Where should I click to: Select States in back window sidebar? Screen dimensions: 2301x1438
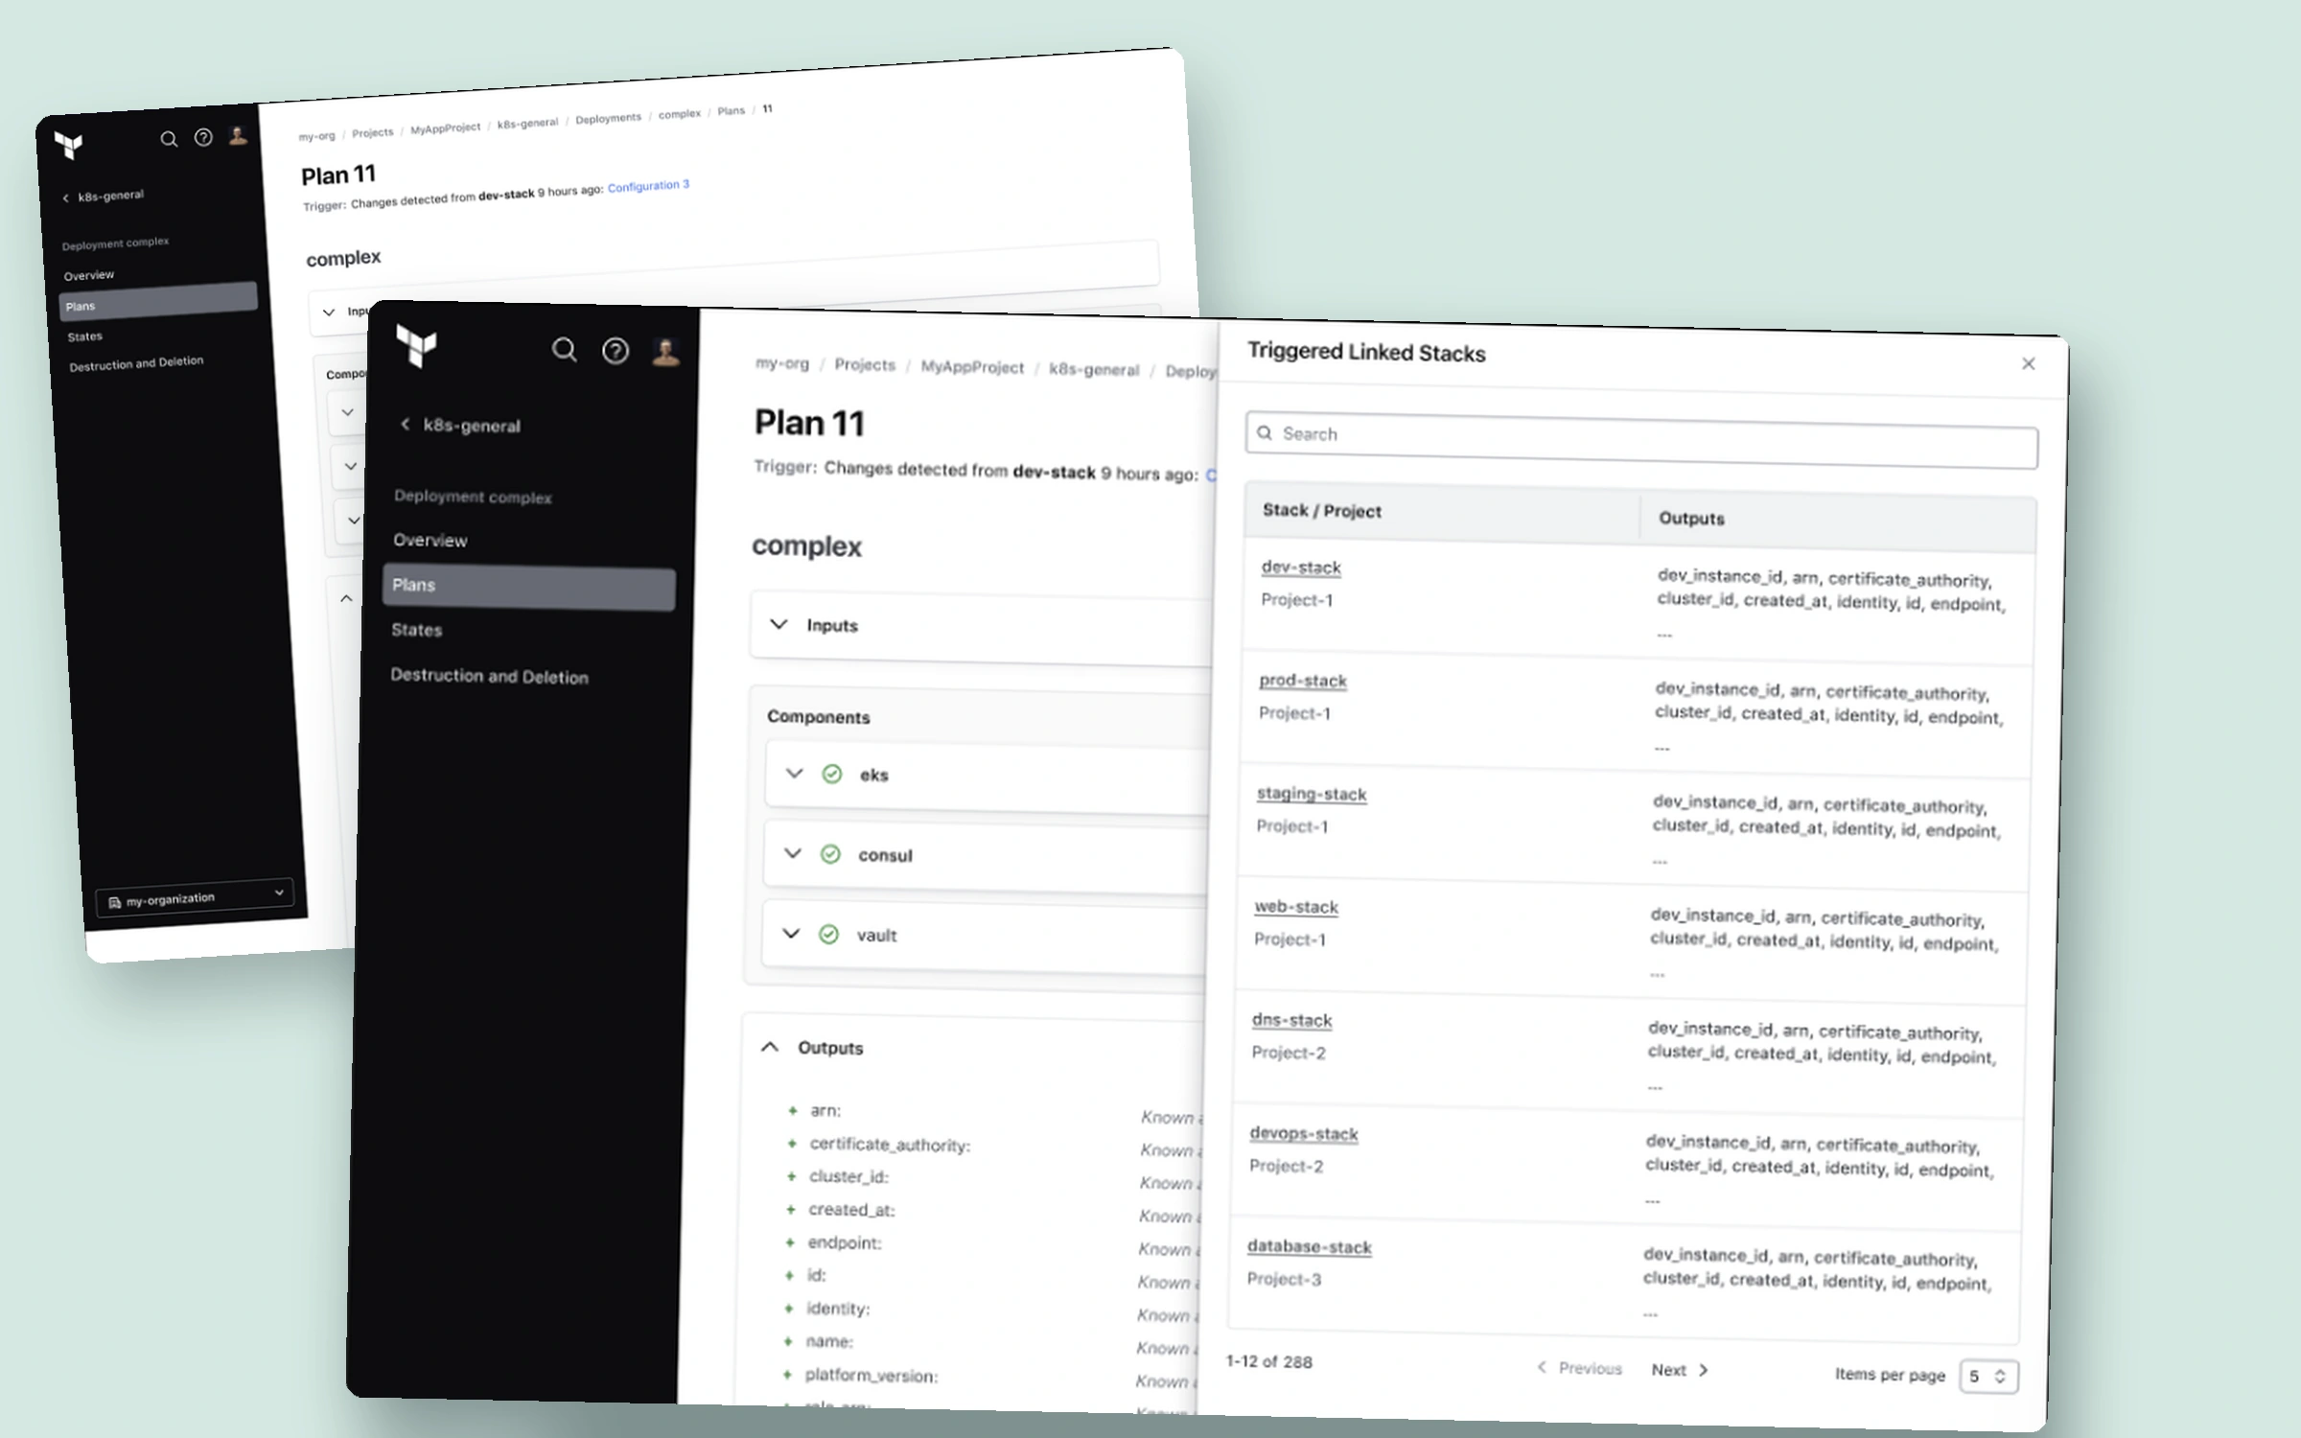pyautogui.click(x=84, y=336)
